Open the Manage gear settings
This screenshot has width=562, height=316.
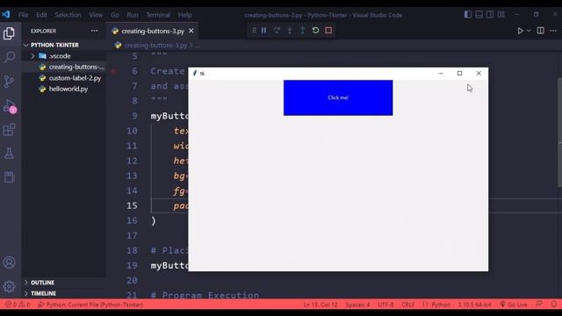coord(9,286)
